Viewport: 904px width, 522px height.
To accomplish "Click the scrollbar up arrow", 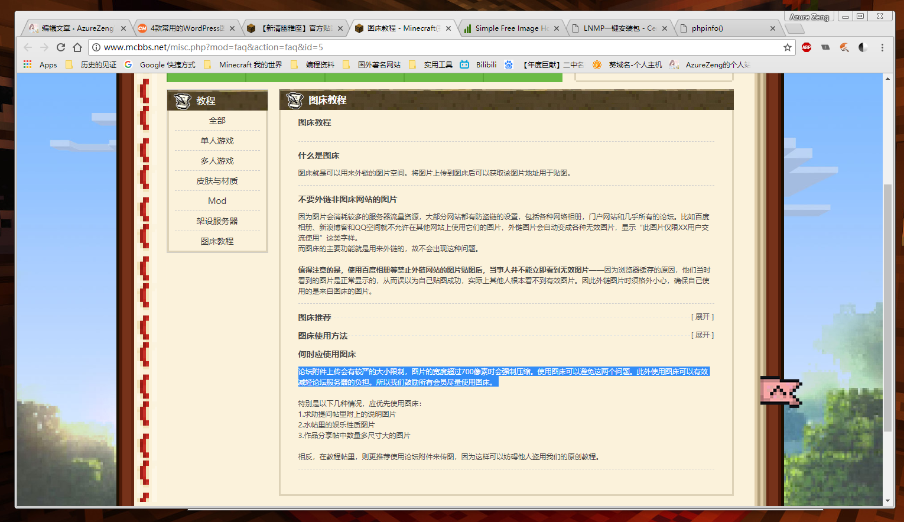I will 887,78.
